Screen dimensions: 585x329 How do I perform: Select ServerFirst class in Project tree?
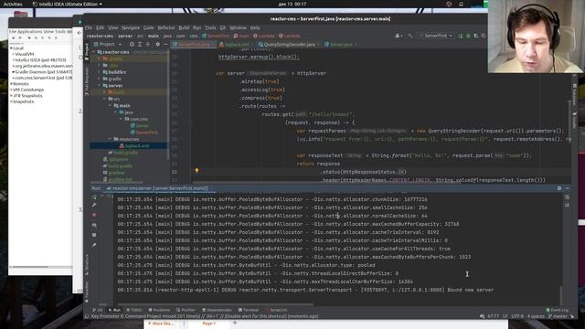[x=144, y=133]
